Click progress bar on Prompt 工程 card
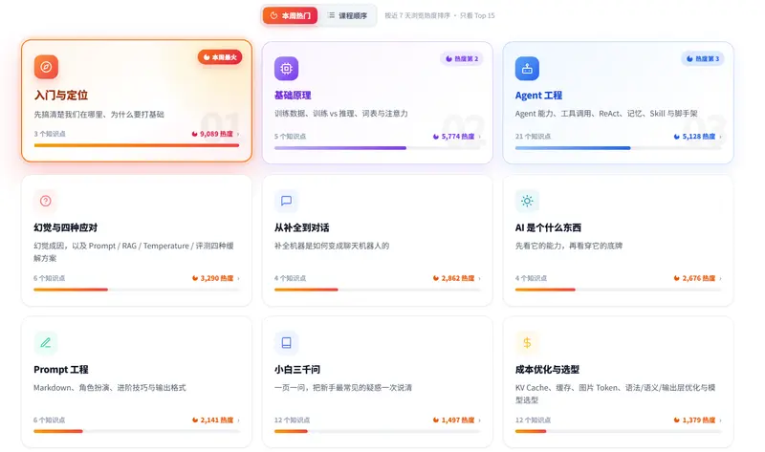This screenshot has width=765, height=452. point(137,432)
